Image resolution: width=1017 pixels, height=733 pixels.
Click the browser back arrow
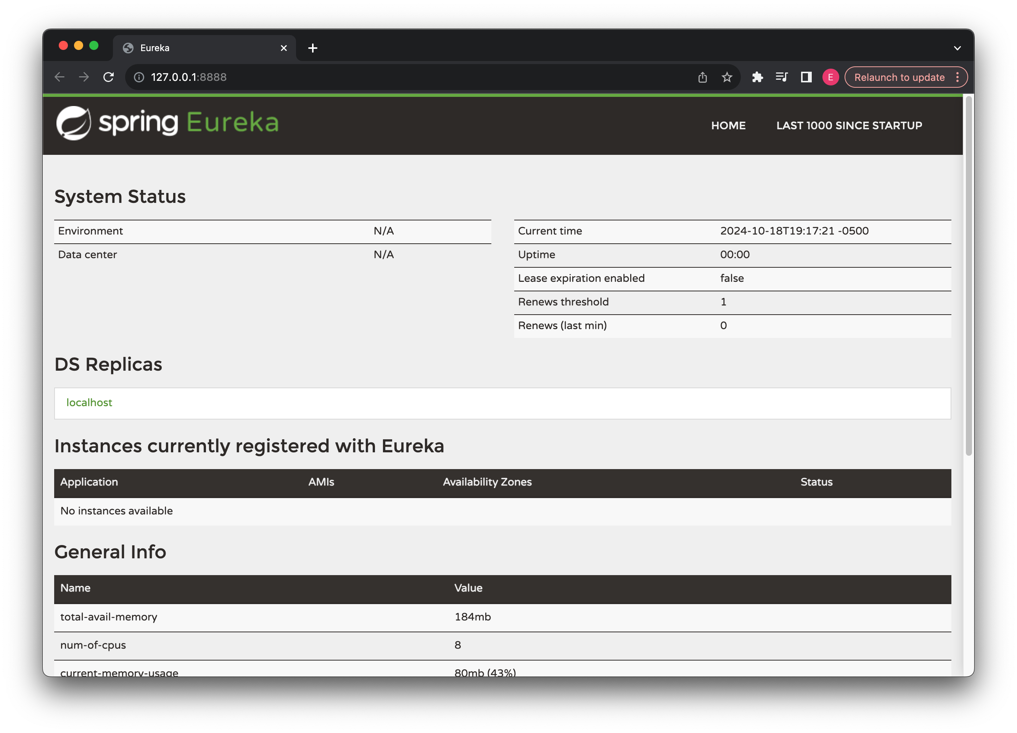click(x=60, y=77)
